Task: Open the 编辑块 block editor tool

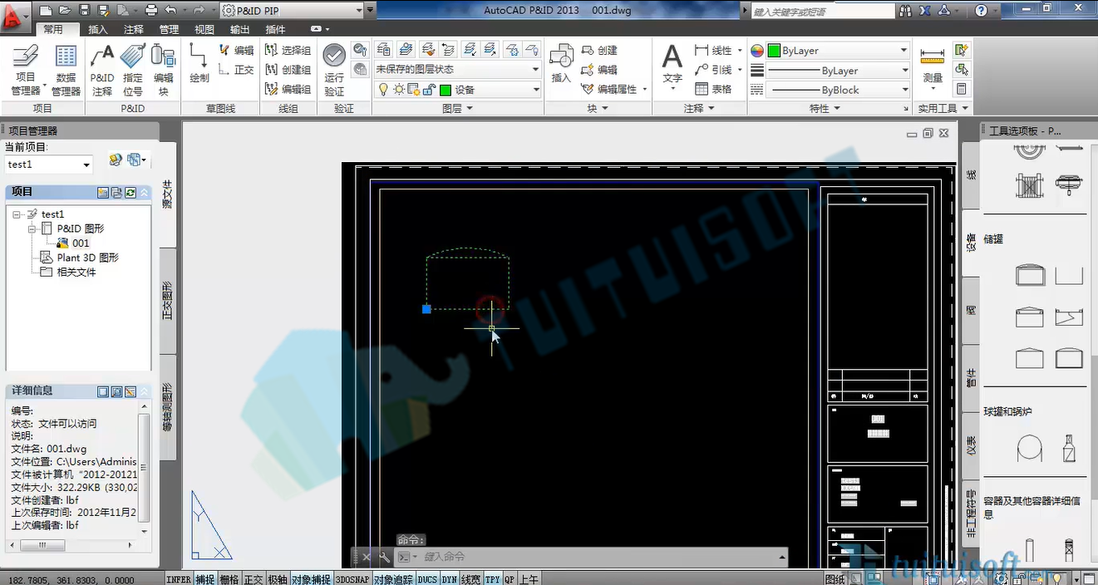Action: pyautogui.click(x=164, y=70)
